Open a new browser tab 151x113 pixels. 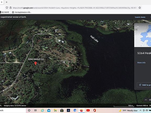click(7, 2)
